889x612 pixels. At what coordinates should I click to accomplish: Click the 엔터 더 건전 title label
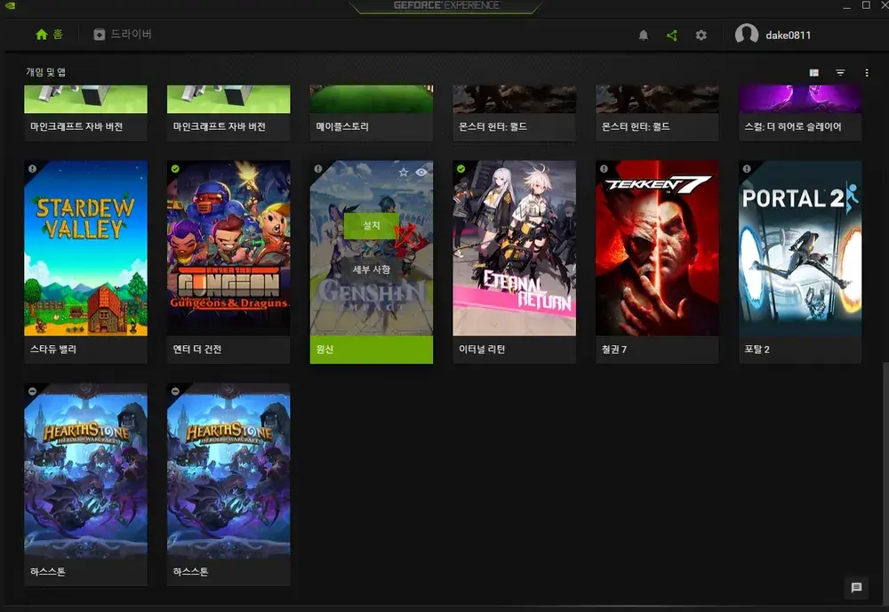click(197, 350)
